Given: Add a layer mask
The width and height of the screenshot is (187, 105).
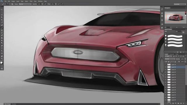Looking at the screenshot, I should tap(173, 104).
